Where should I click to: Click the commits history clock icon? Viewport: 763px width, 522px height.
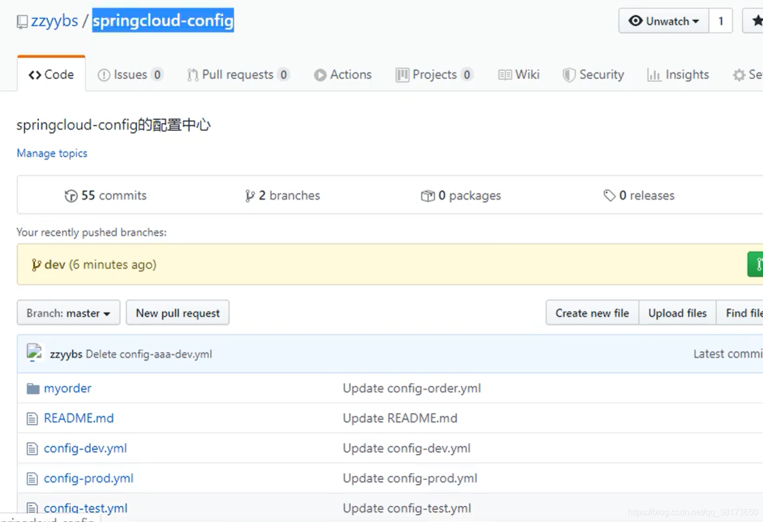[71, 196]
